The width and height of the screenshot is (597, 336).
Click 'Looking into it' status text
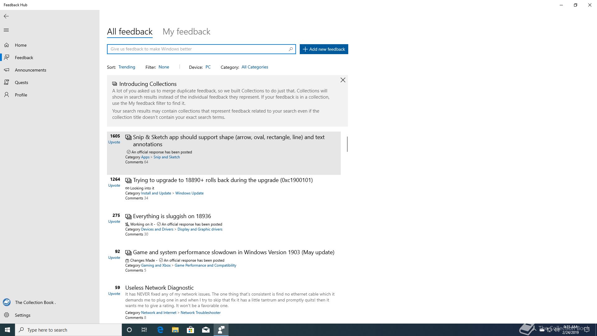142,188
